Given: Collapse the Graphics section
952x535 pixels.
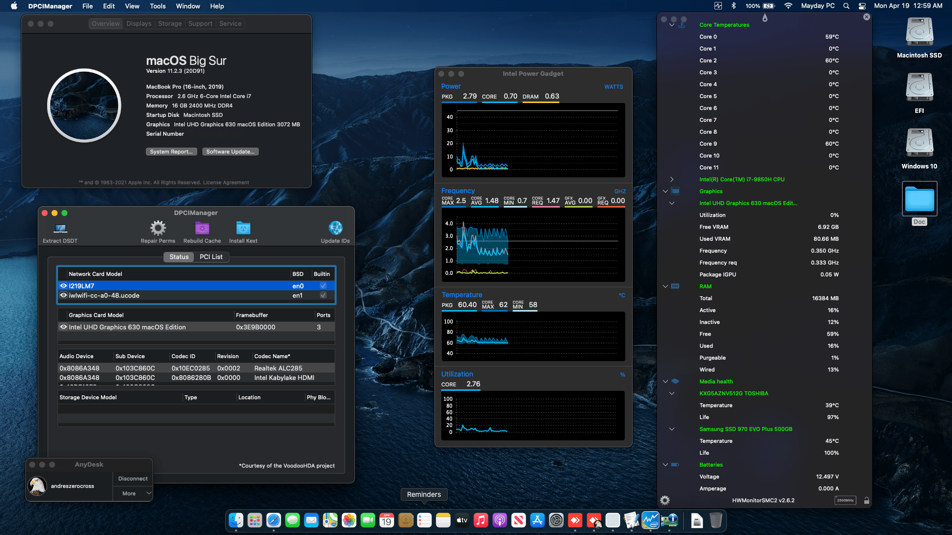Looking at the screenshot, I should [665, 191].
